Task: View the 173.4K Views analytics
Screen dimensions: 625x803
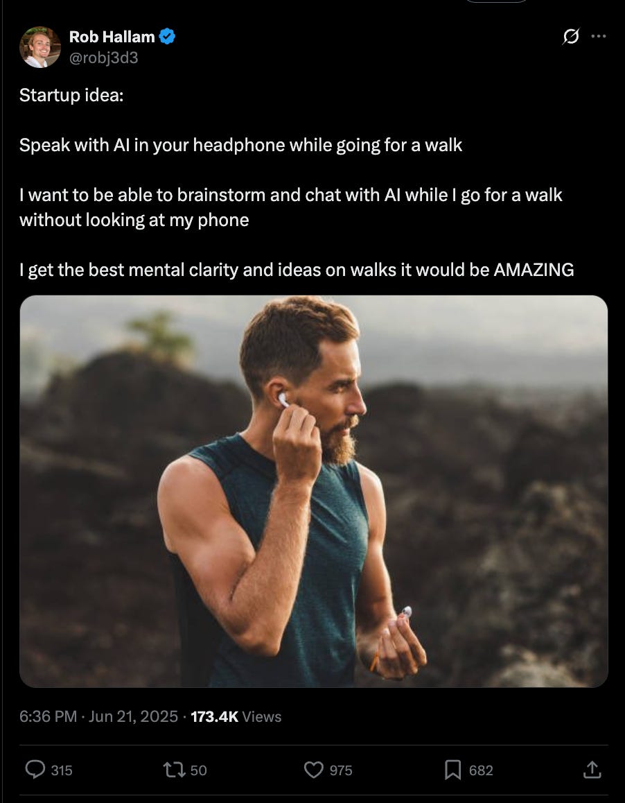Action: tap(236, 716)
